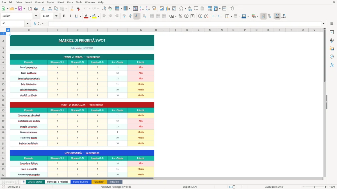Click Select All corner box
This screenshot has width=337, height=189.
pyautogui.click(x=3, y=30)
